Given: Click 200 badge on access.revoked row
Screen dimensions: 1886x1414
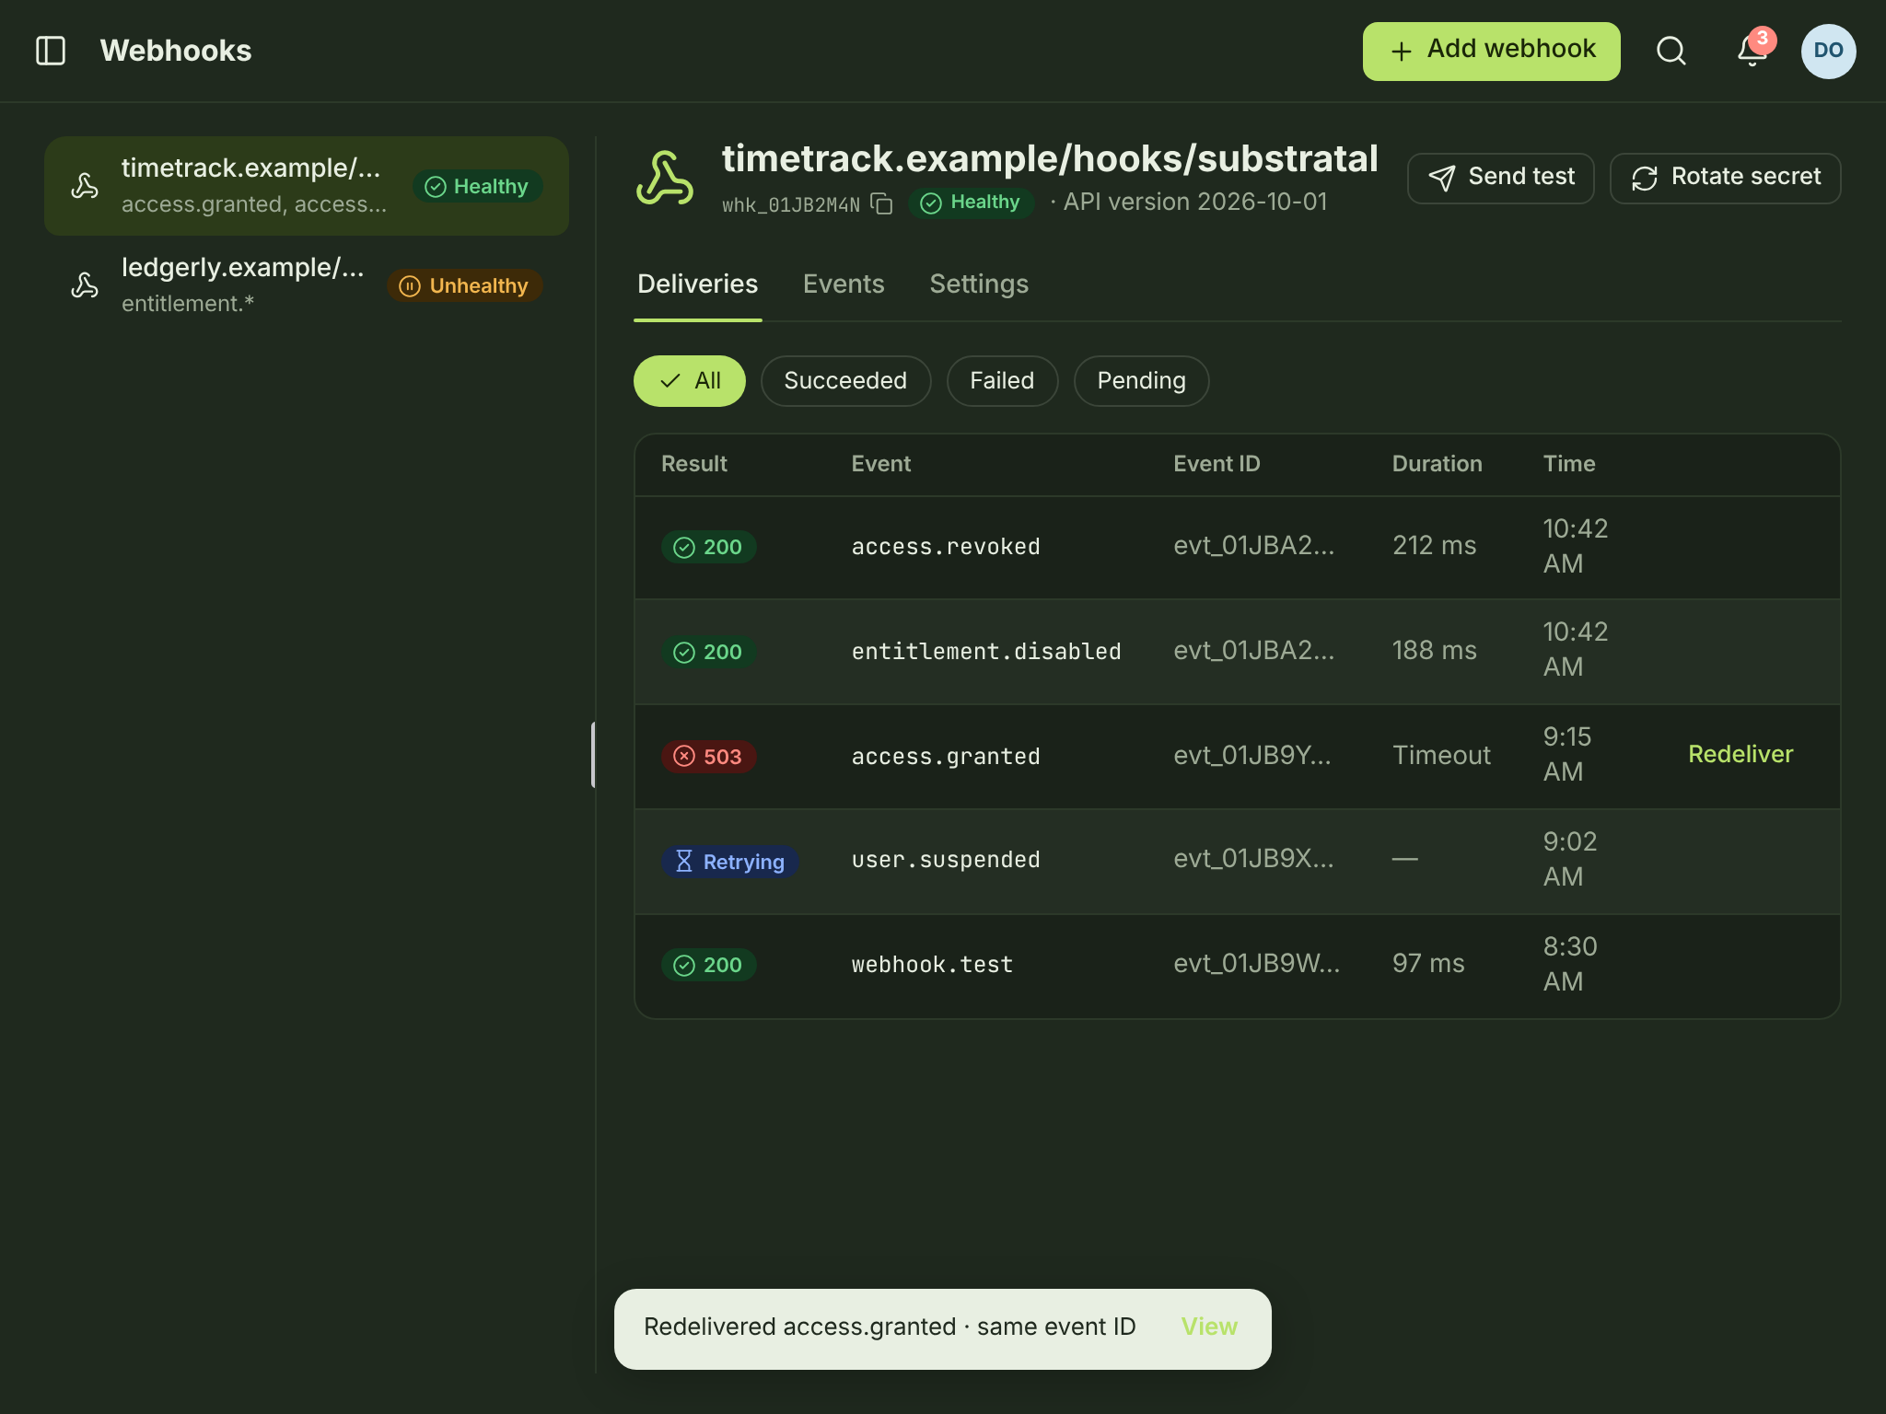Looking at the screenshot, I should tap(708, 547).
